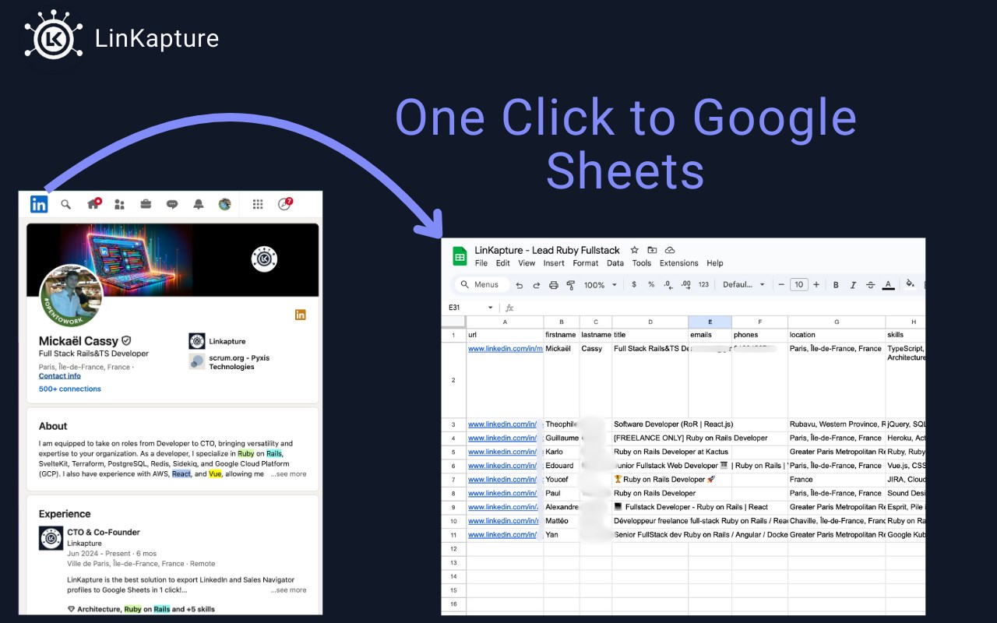
Task: Select the Paint format roller icon
Action: 571,285
